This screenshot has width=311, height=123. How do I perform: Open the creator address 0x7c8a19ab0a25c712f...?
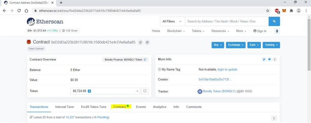click(x=215, y=80)
